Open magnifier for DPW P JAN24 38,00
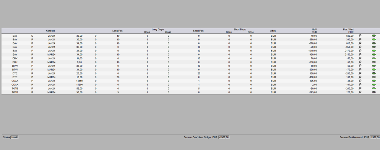This screenshot has width=380, height=150. click(360, 66)
